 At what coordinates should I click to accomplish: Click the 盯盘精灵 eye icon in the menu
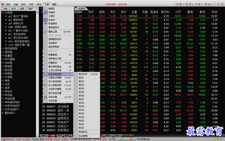45,24
